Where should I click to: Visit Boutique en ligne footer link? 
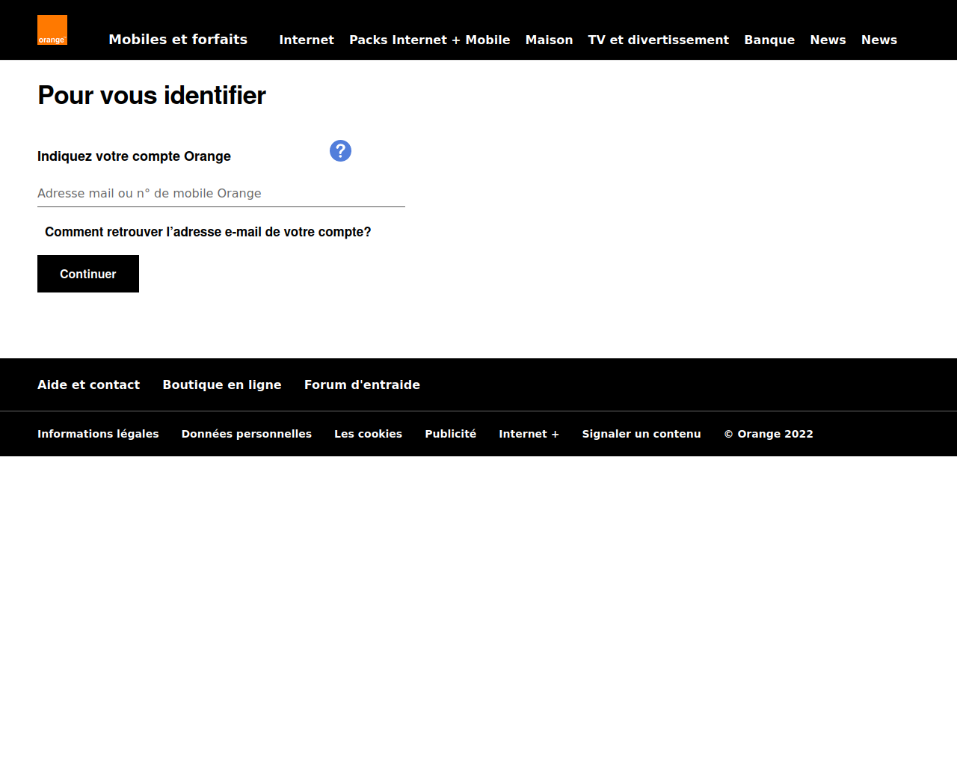222,384
